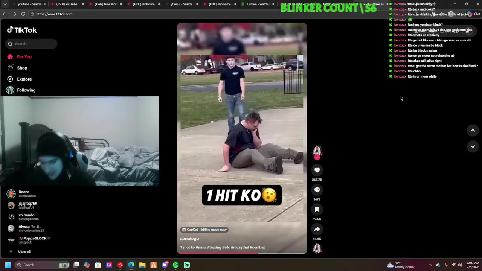Like the video with the heart icon
Viewport: 482px width, 271px height.
pos(317,170)
